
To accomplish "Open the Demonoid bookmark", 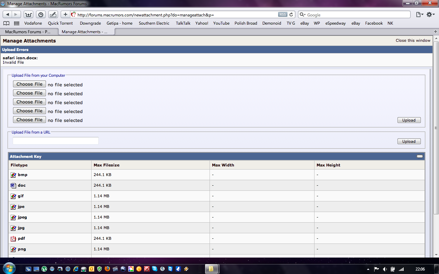I will (x=272, y=23).
